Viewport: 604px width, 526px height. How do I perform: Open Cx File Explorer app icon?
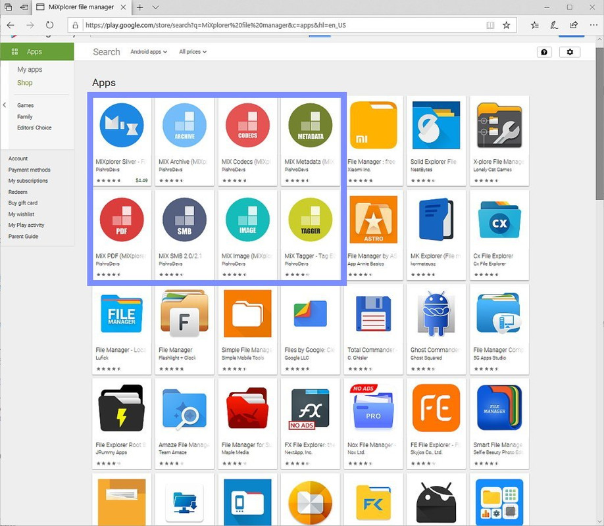499,220
